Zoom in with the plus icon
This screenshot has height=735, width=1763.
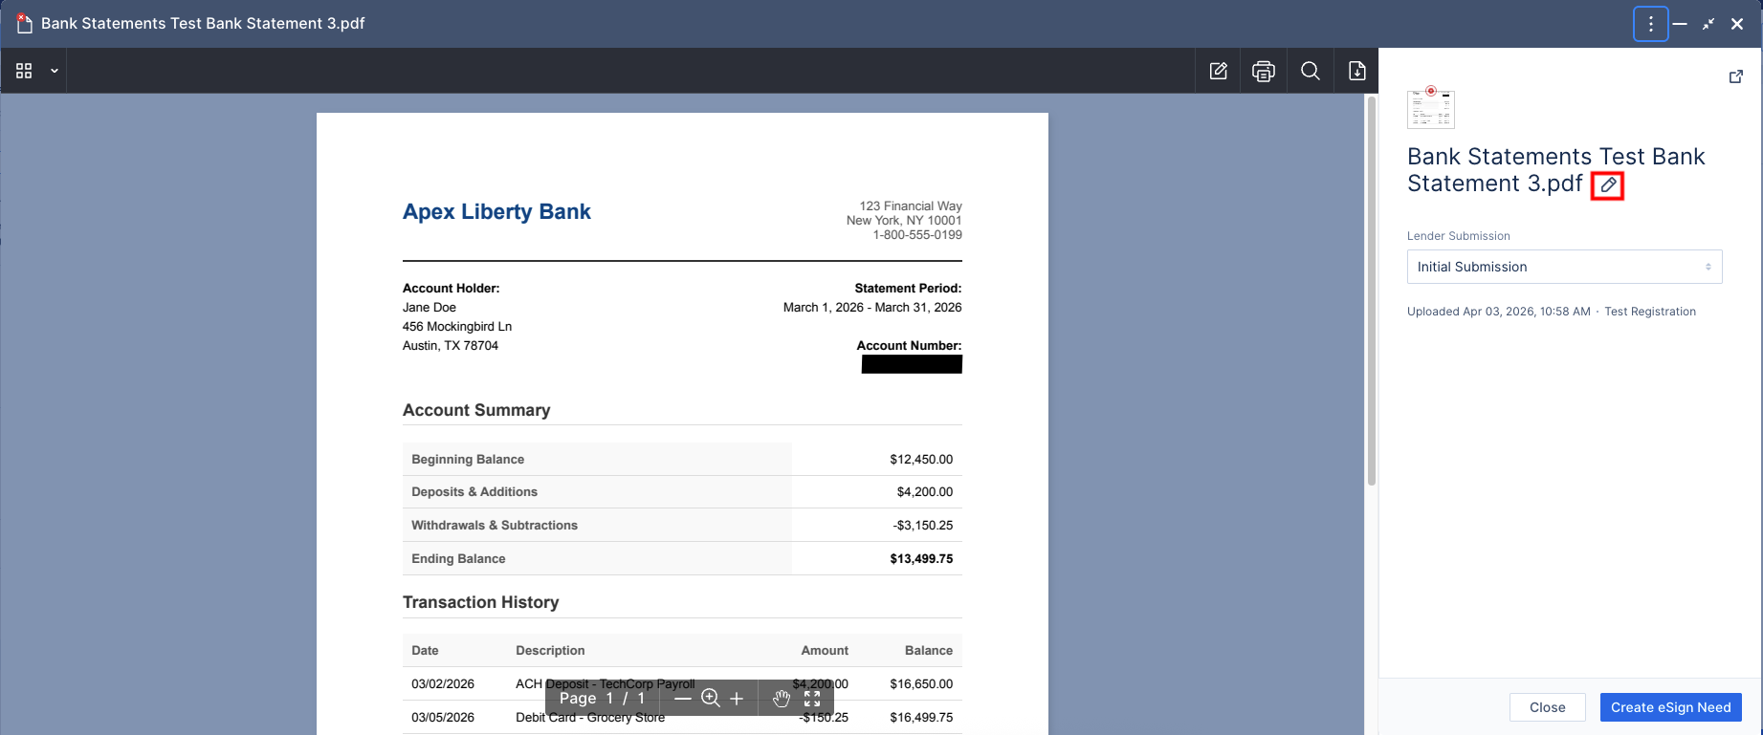point(737,699)
